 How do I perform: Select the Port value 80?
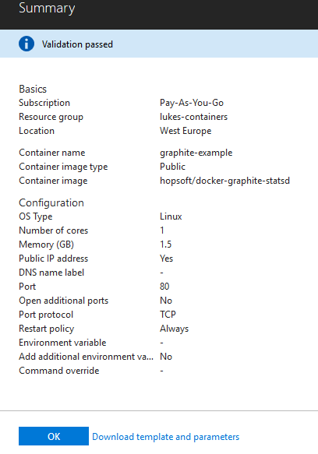coord(164,287)
